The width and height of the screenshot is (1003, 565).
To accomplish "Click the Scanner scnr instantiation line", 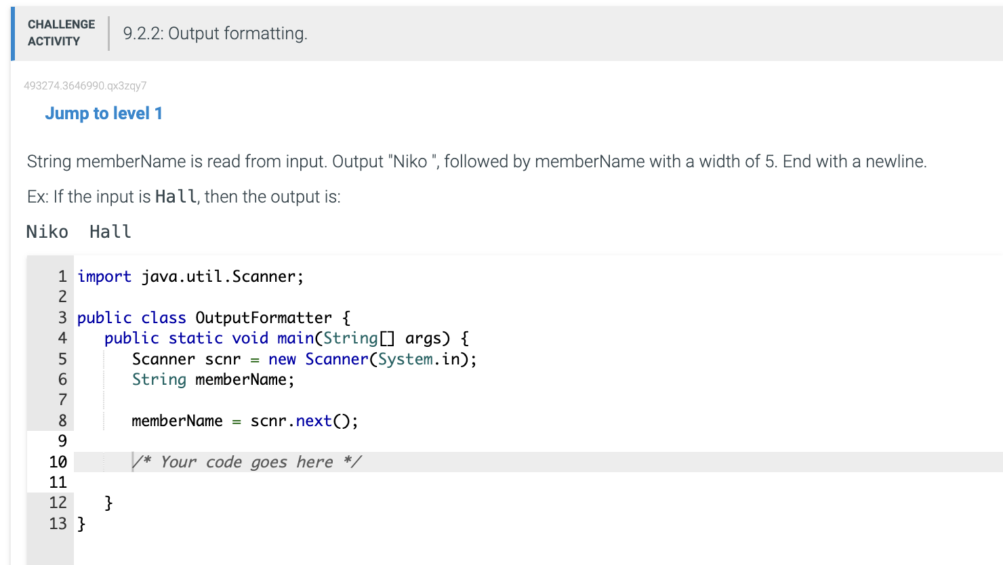I will (x=304, y=359).
